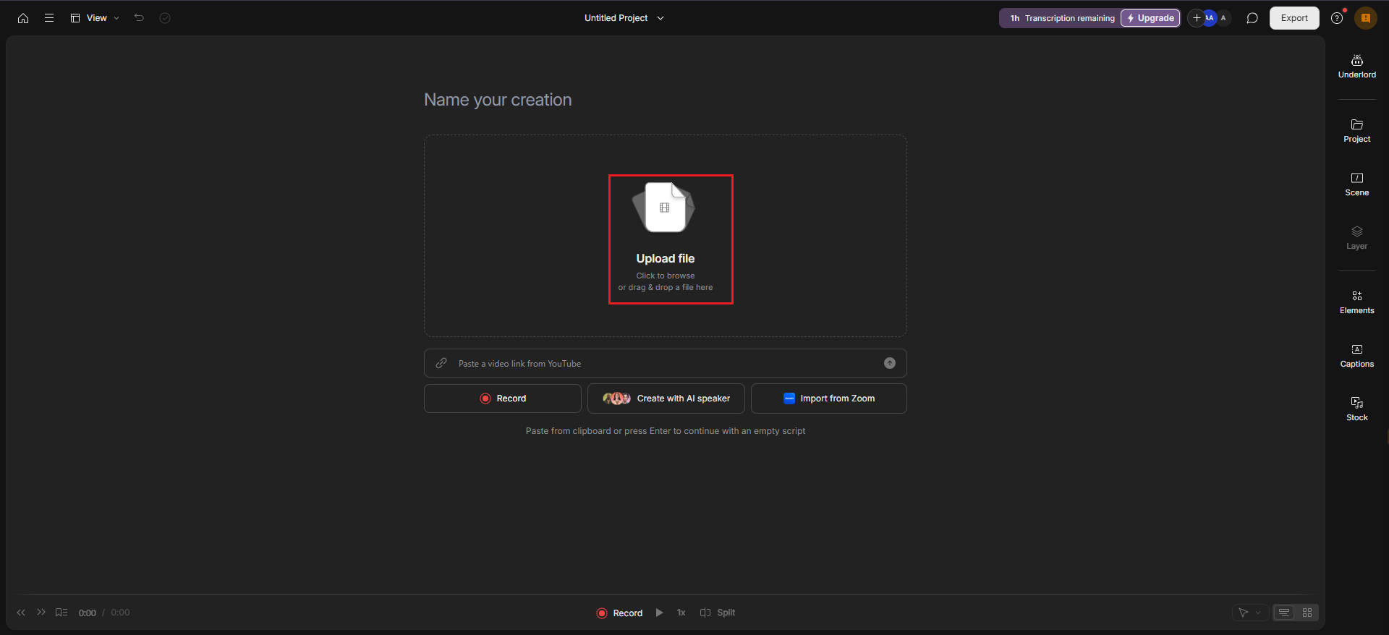
Task: Click the Upgrade button
Action: click(x=1150, y=18)
